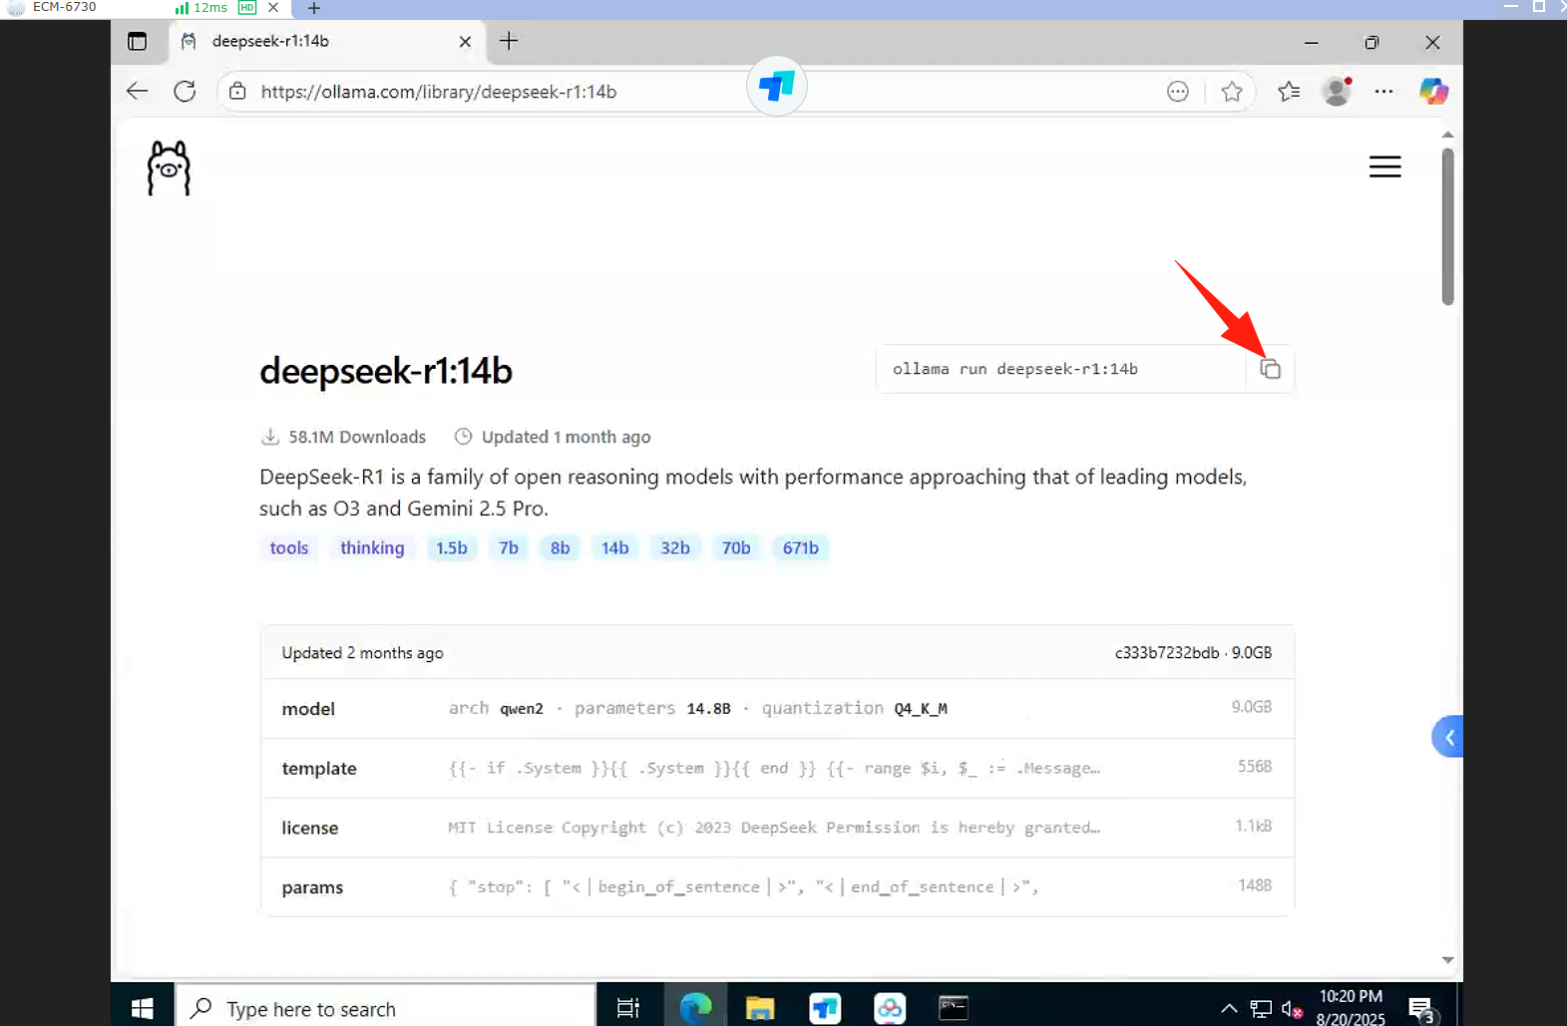Viewport: 1567px width, 1026px height.
Task: Open the blue T app in taskbar
Action: point(825,1008)
